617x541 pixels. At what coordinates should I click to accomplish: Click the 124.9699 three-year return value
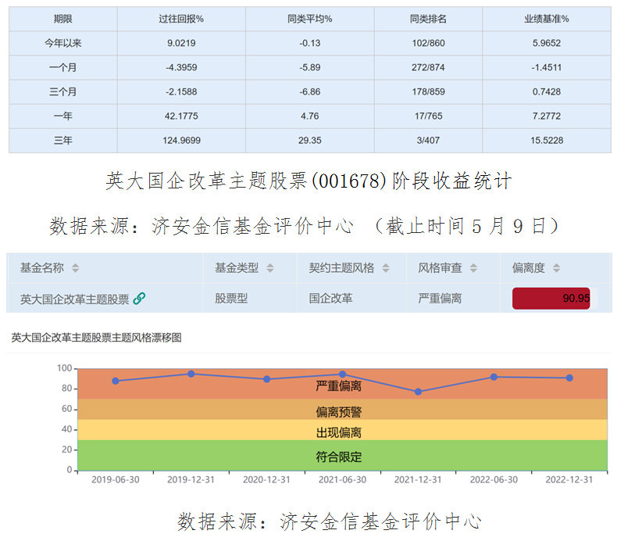182,140
